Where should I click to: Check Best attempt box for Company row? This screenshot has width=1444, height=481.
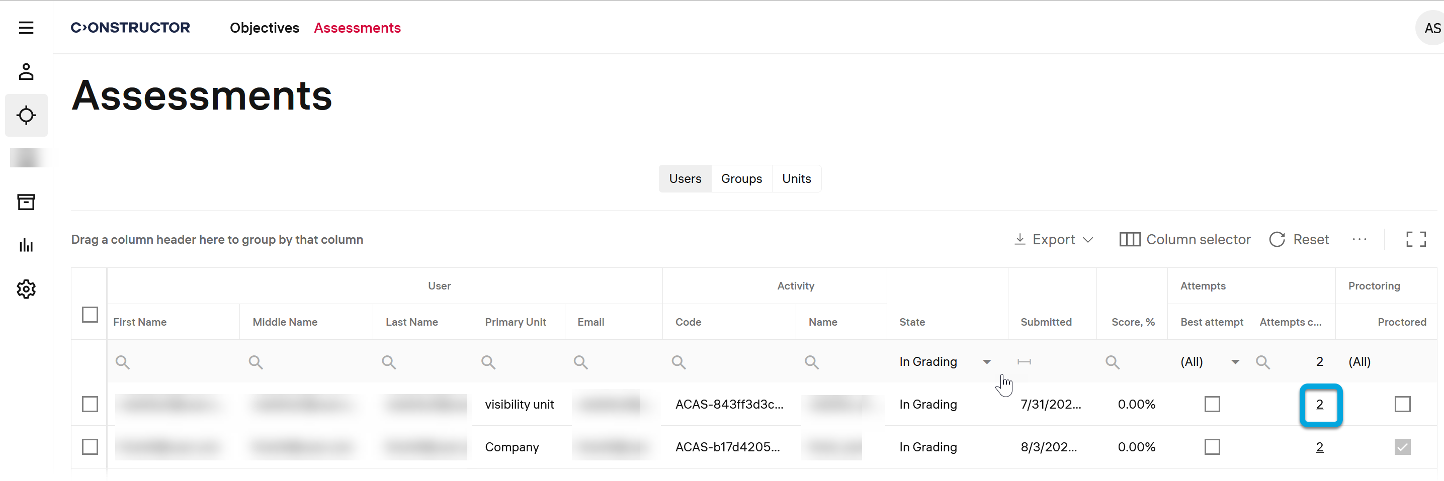point(1211,447)
